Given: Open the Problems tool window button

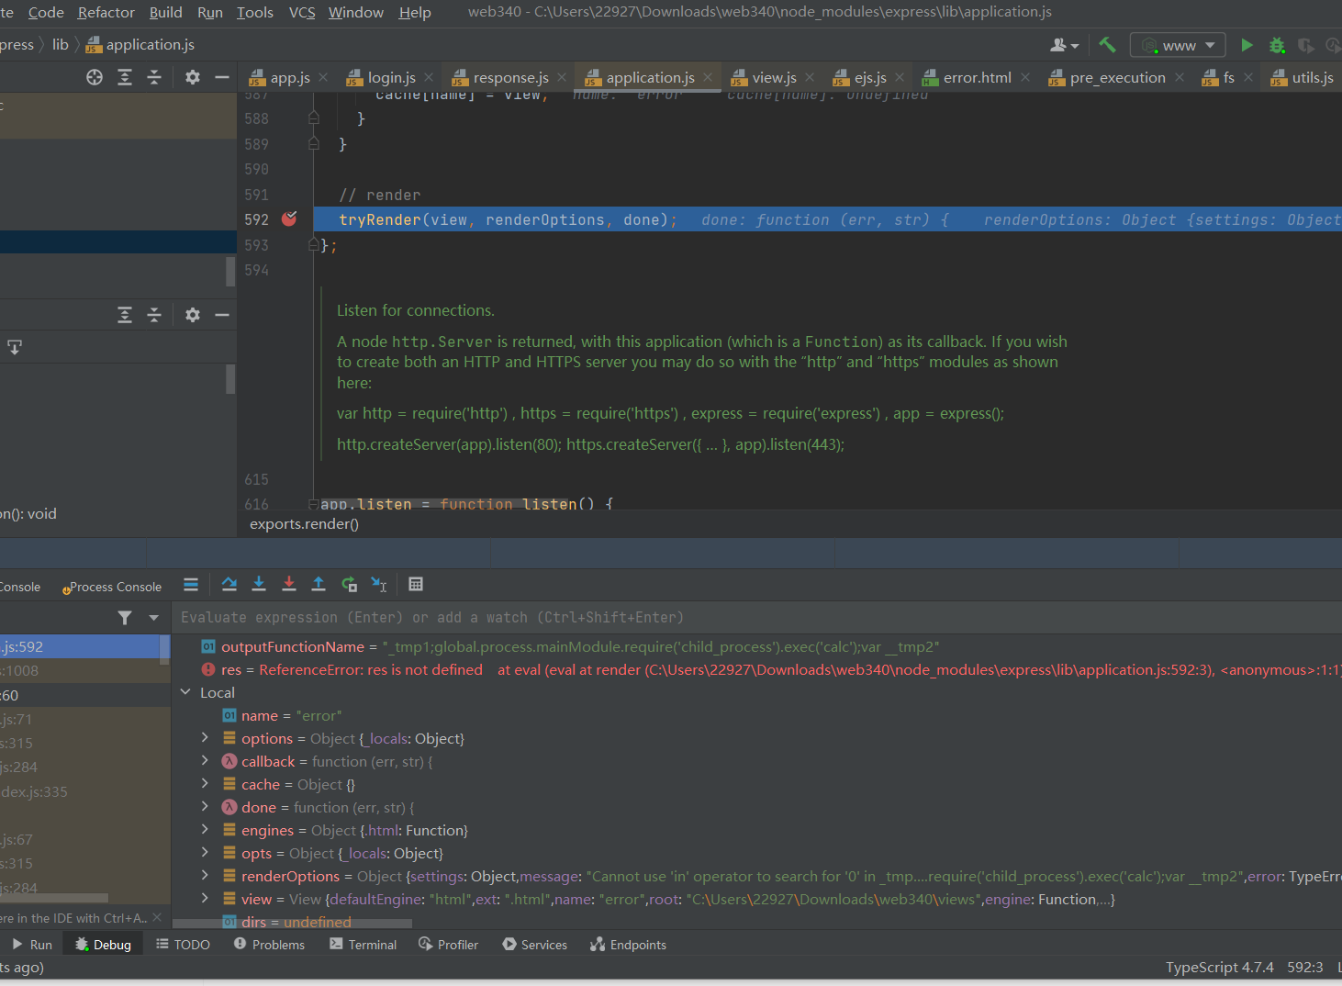Looking at the screenshot, I should click(269, 945).
